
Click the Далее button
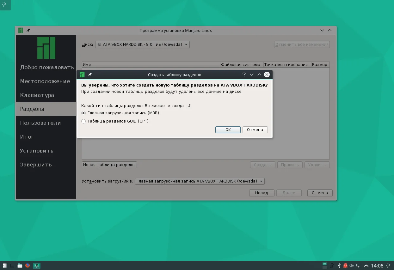(x=289, y=193)
